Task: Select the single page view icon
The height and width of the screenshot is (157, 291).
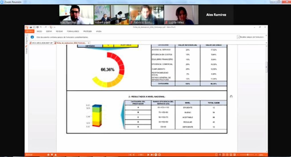Action: coord(216,155)
